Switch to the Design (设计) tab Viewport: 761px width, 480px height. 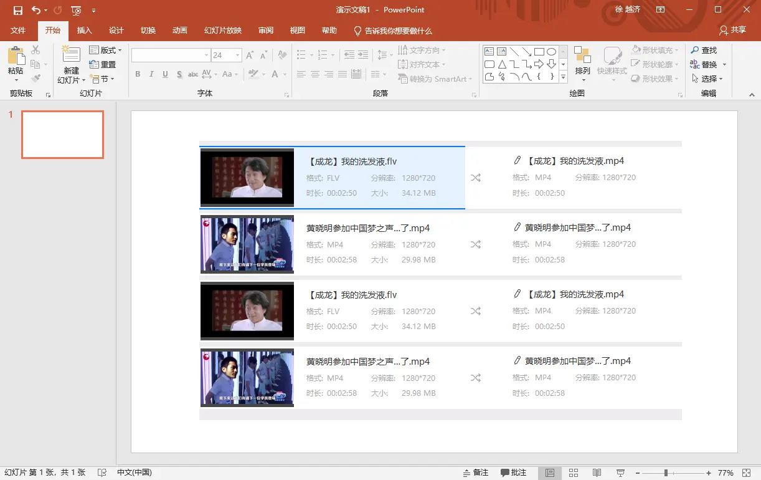116,31
